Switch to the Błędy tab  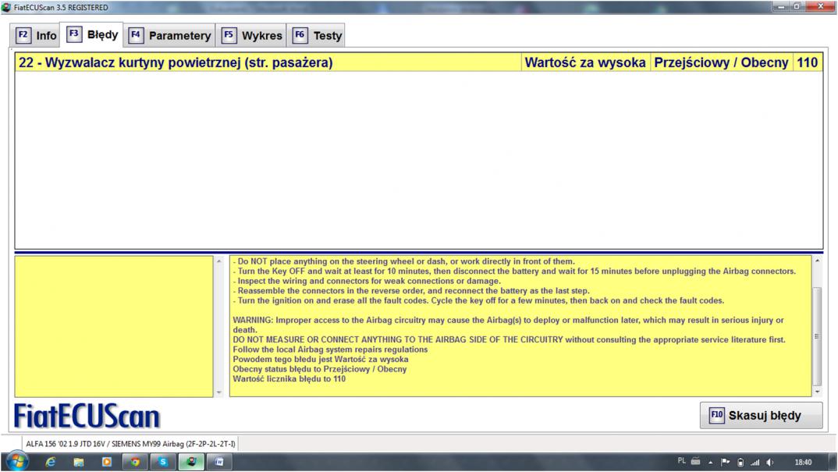click(x=91, y=35)
